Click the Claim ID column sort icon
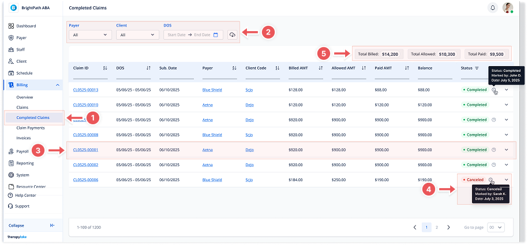 pyautogui.click(x=104, y=68)
